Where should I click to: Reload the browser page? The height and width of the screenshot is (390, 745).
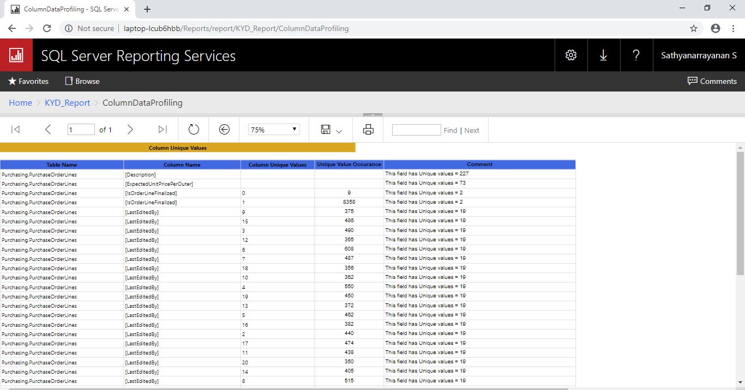pyautogui.click(x=47, y=28)
